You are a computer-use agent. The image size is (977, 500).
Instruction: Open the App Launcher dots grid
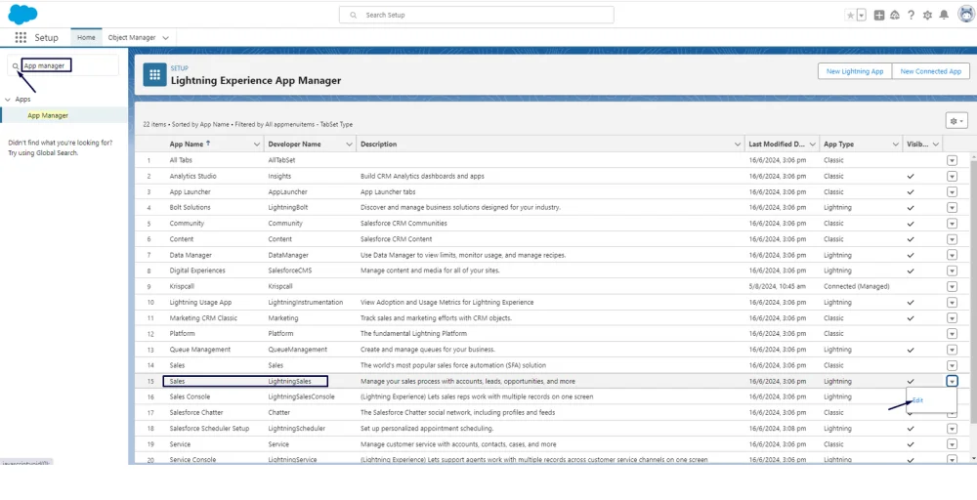click(x=21, y=37)
